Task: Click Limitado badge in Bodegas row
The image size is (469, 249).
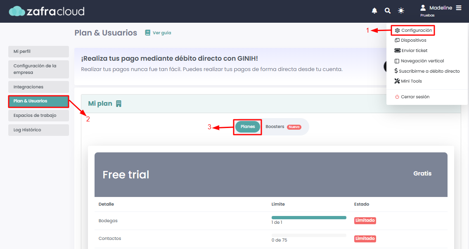Action: click(365, 221)
